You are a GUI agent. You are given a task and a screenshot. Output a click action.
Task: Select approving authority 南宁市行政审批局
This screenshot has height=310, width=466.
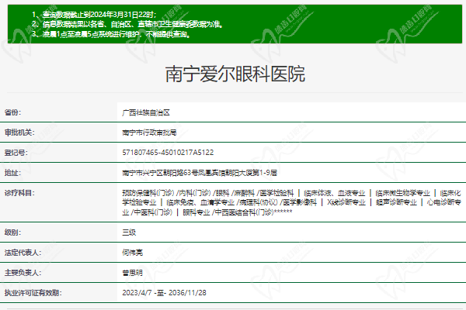[149, 133]
